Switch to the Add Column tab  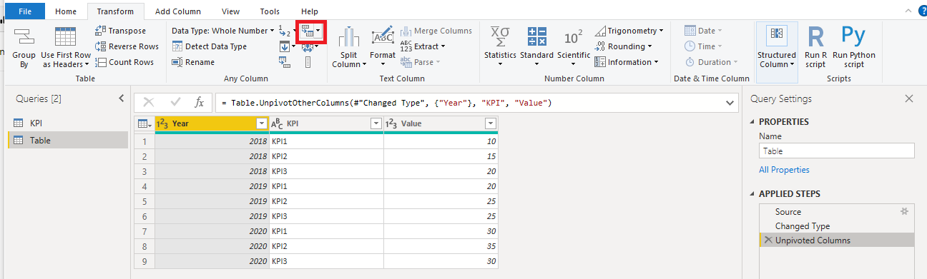(x=178, y=11)
